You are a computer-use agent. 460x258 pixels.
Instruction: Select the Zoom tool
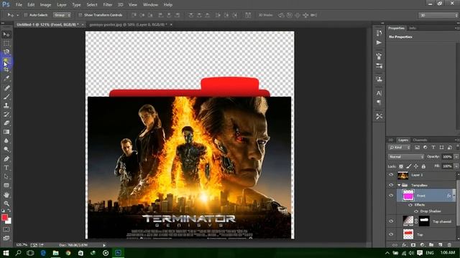click(6, 204)
